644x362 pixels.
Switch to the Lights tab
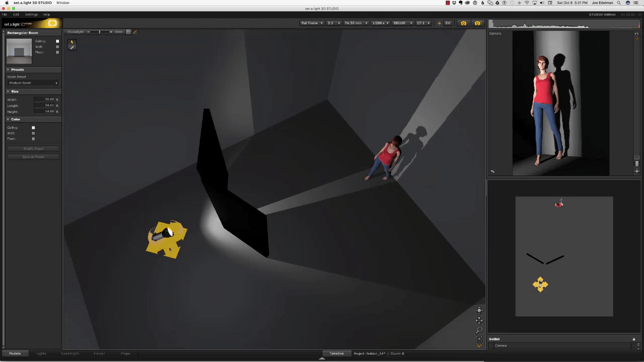[x=41, y=353]
